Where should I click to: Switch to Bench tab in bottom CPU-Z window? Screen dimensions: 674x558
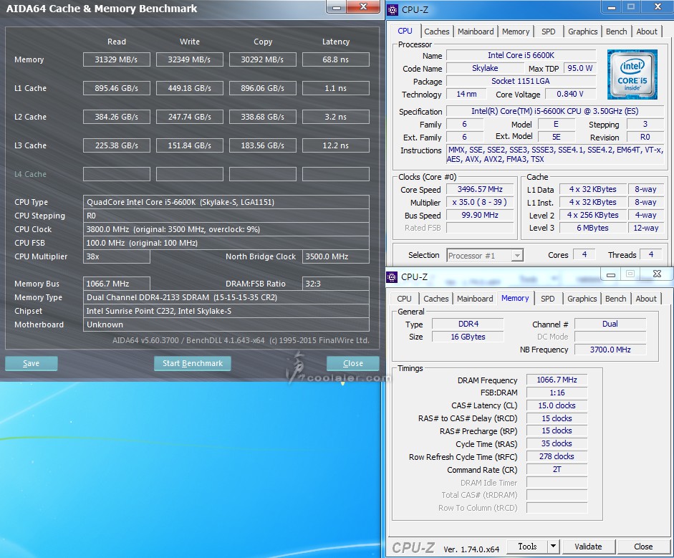[x=615, y=299]
